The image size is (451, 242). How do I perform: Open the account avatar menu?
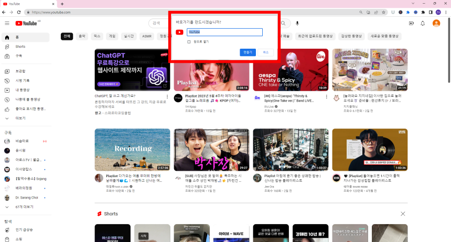(x=436, y=23)
